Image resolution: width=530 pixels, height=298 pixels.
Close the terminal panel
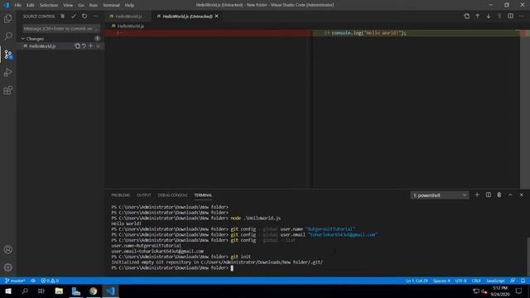pos(521,195)
